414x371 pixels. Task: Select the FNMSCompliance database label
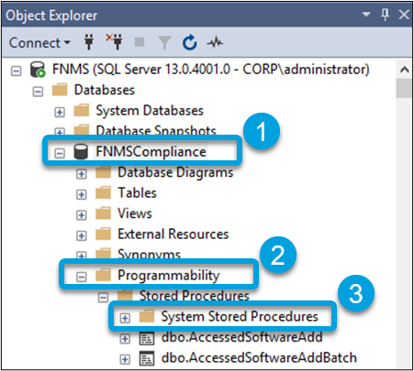pyautogui.click(x=151, y=151)
